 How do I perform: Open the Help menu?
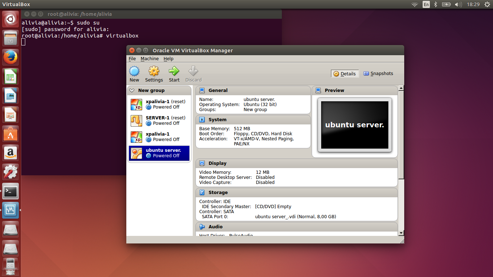169,59
